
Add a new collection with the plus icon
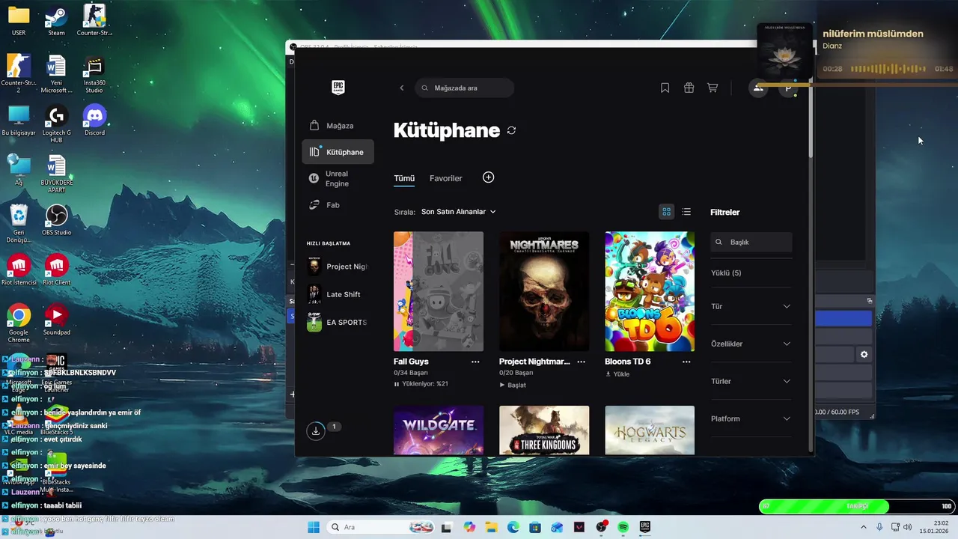point(488,177)
